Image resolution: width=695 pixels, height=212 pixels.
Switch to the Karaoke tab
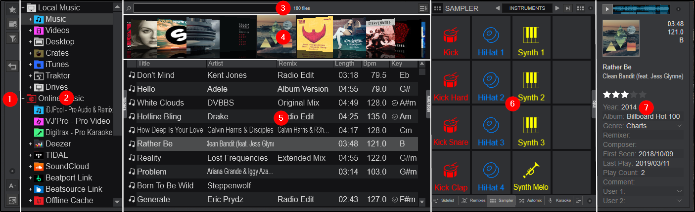[x=559, y=201]
